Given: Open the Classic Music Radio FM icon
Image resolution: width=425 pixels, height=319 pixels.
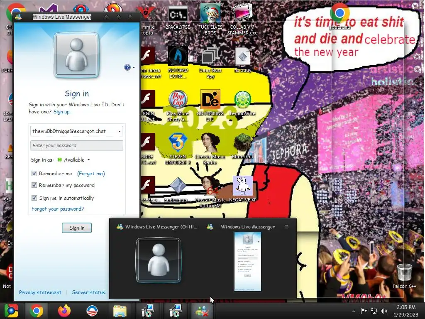Looking at the screenshot, I should pyautogui.click(x=210, y=192).
